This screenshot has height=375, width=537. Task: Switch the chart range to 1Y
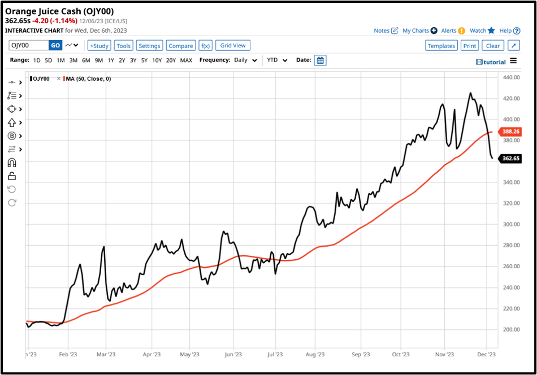point(110,60)
